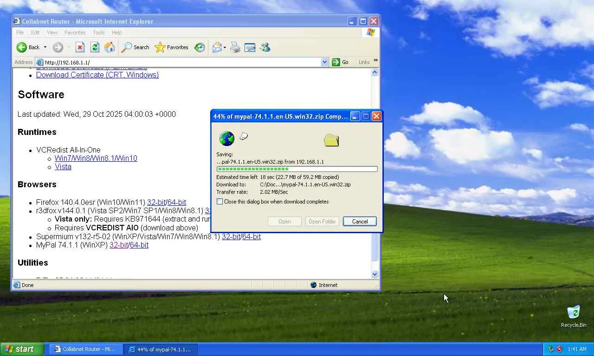Click the folder icon in download dialog
Image resolution: width=594 pixels, height=356 pixels.
click(331, 140)
